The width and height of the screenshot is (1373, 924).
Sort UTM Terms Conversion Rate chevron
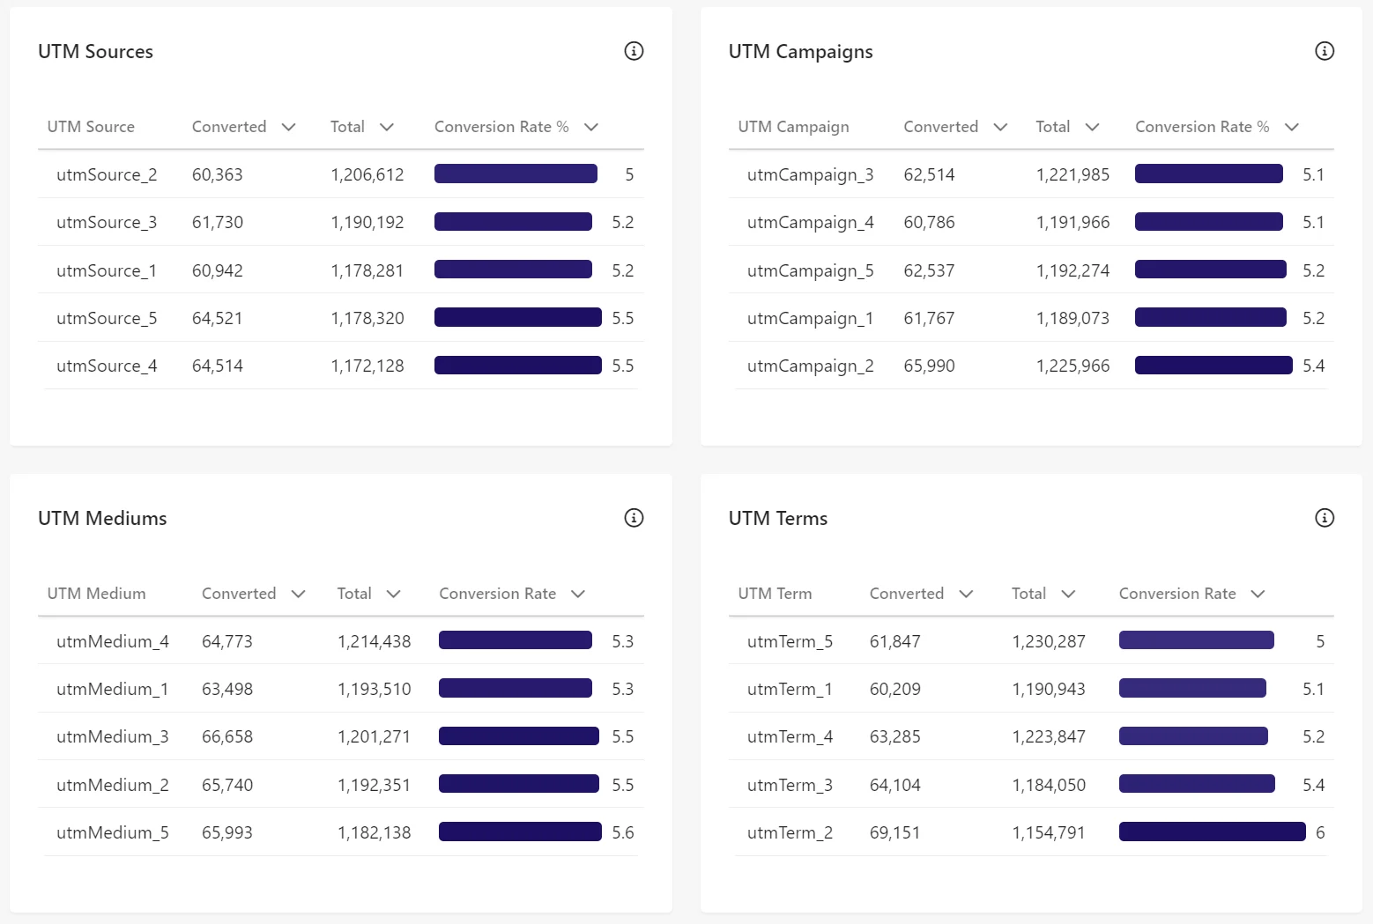tap(1258, 594)
